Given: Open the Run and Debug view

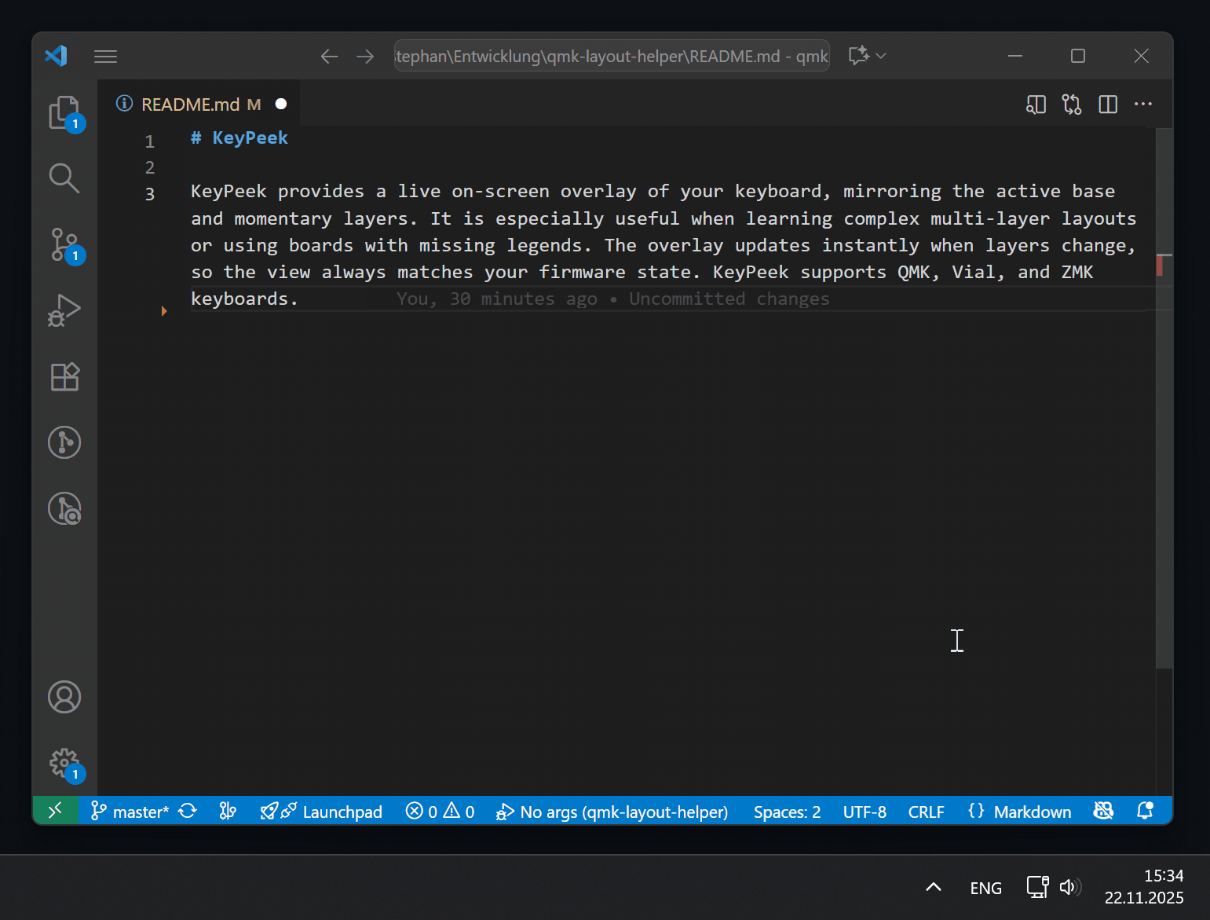Looking at the screenshot, I should (64, 310).
